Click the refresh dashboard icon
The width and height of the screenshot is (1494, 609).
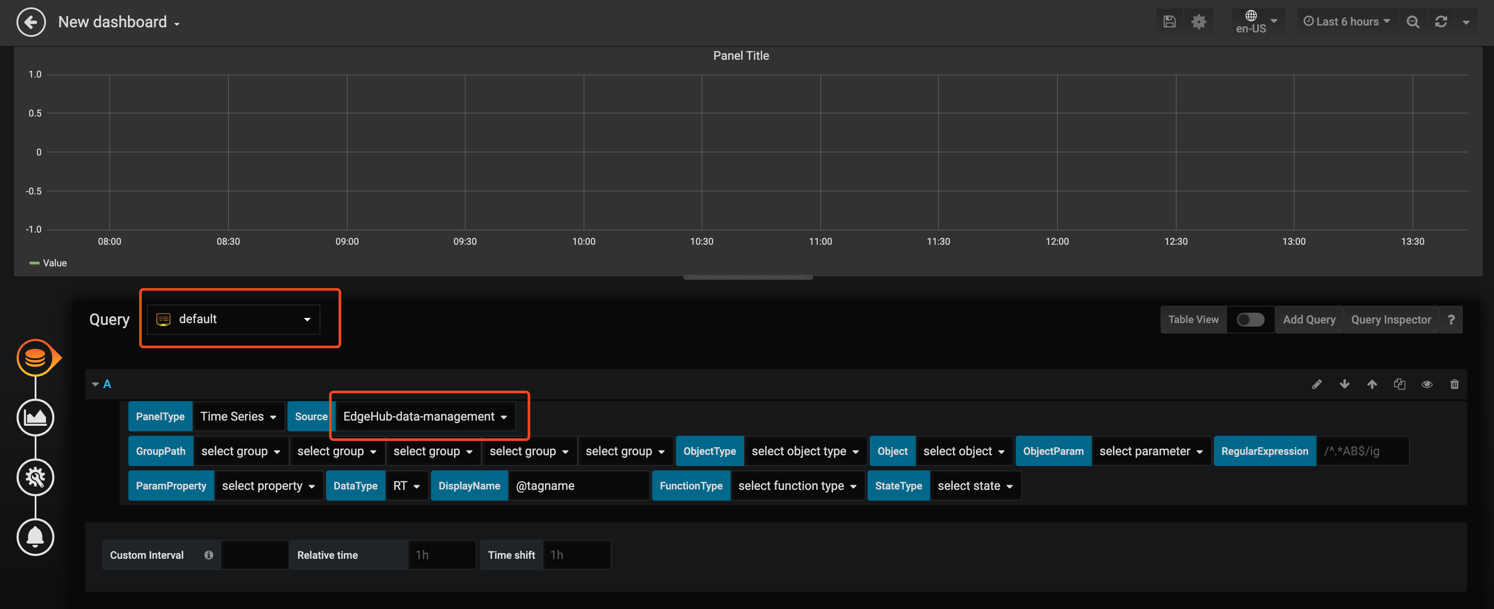point(1441,22)
